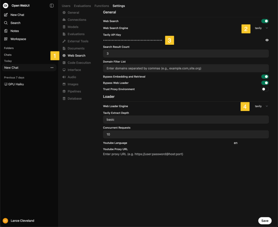Open the Web Loader Engine dropdown
Image resolution: width=278 pixels, height=227 pixels.
click(261, 106)
